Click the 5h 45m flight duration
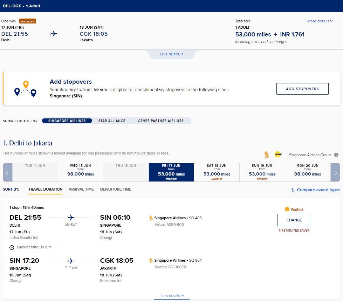Image resolution: width=343 pixels, height=302 pixels. point(71,224)
